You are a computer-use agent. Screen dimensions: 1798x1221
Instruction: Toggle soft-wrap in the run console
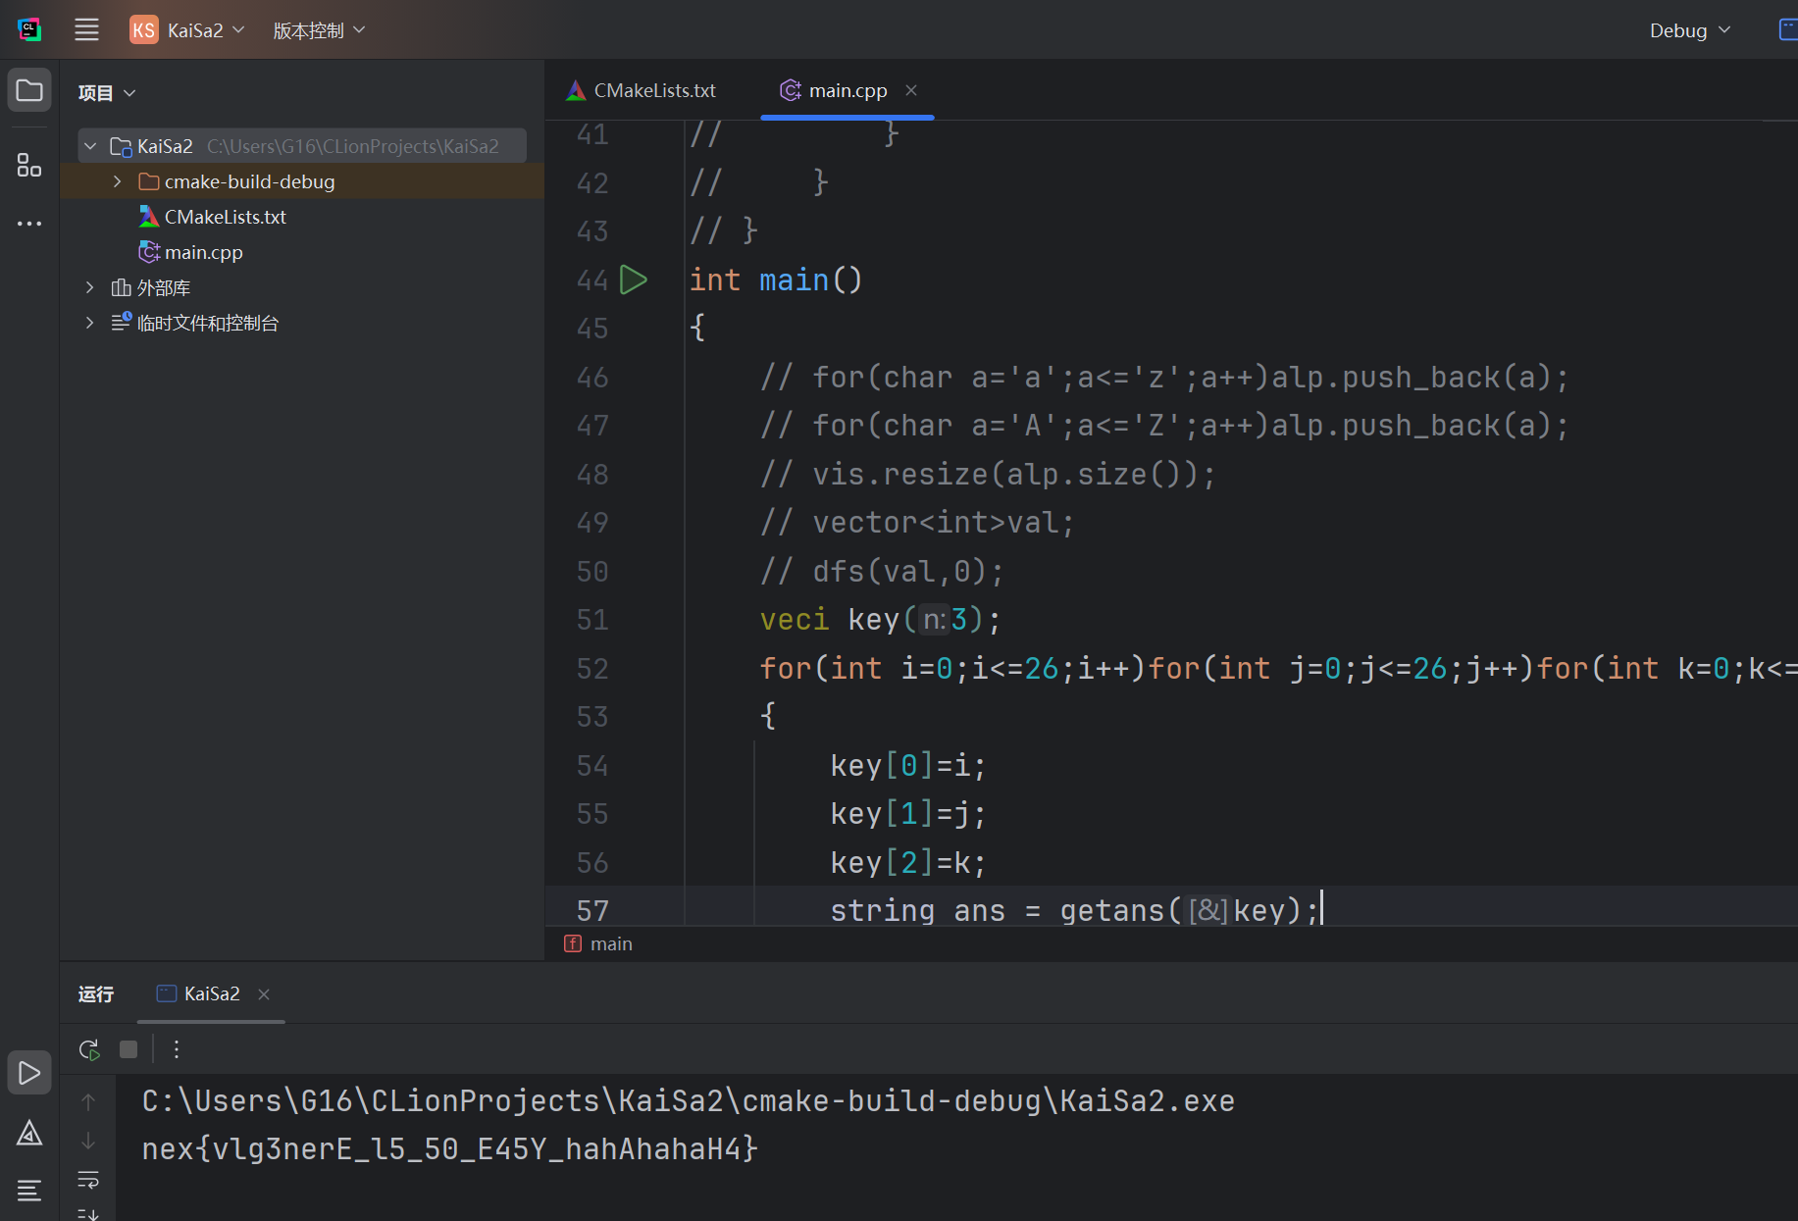click(x=88, y=1180)
